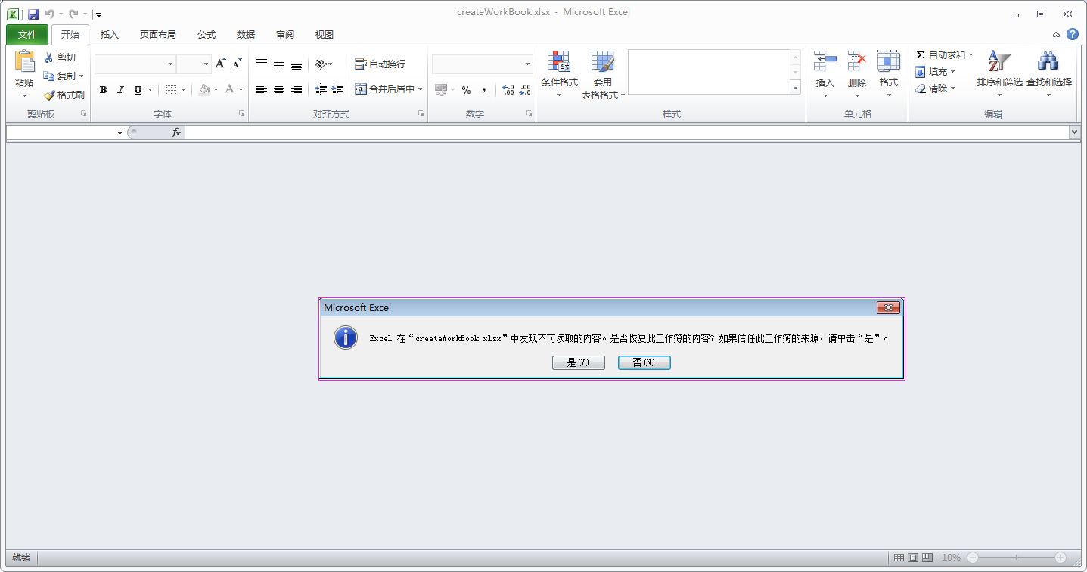Open the File (文件) tab
The image size is (1087, 572).
27,35
